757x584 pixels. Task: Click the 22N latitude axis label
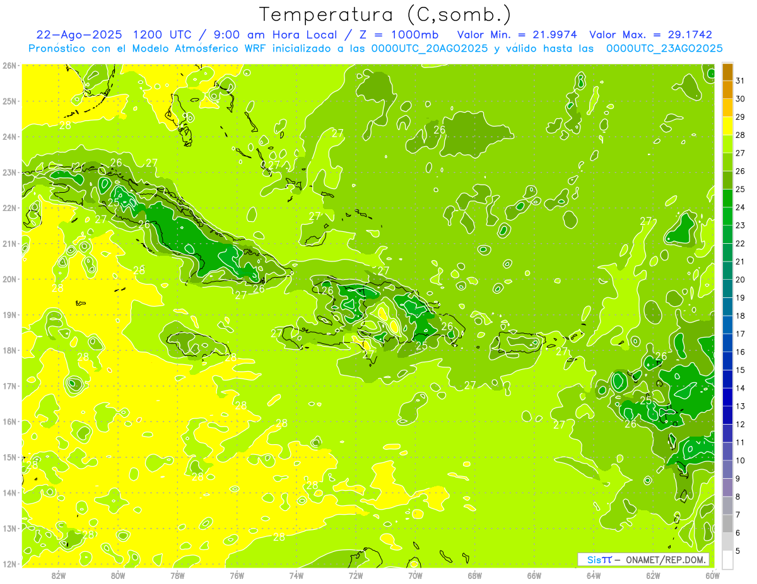9,208
